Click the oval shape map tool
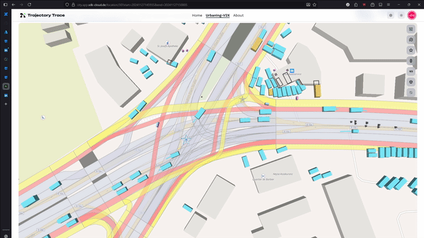This screenshot has height=238, width=424. [411, 61]
